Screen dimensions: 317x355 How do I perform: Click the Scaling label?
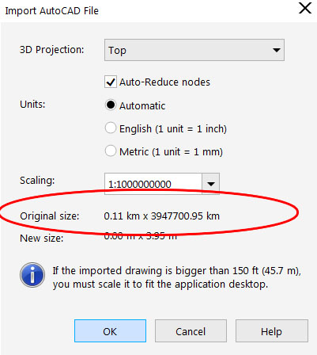[37, 181]
